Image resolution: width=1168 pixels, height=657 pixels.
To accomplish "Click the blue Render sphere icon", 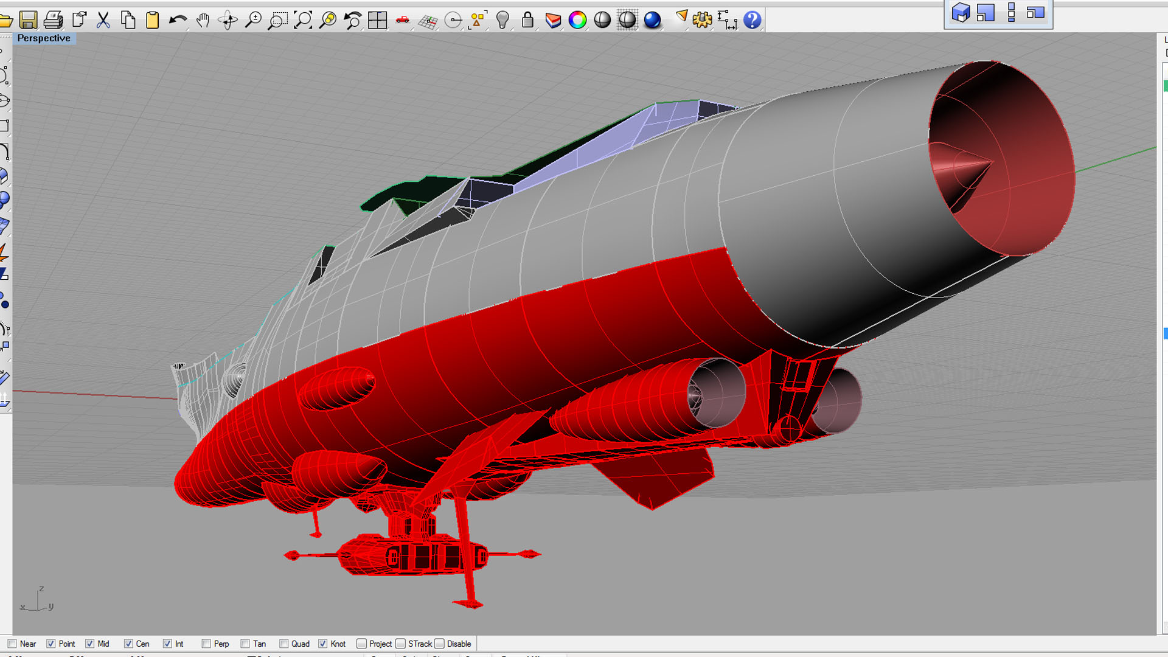I will [652, 20].
